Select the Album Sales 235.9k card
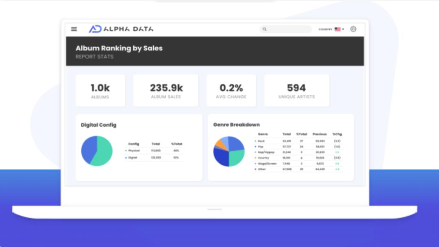Viewport: 439px width, 247px height. click(x=166, y=90)
